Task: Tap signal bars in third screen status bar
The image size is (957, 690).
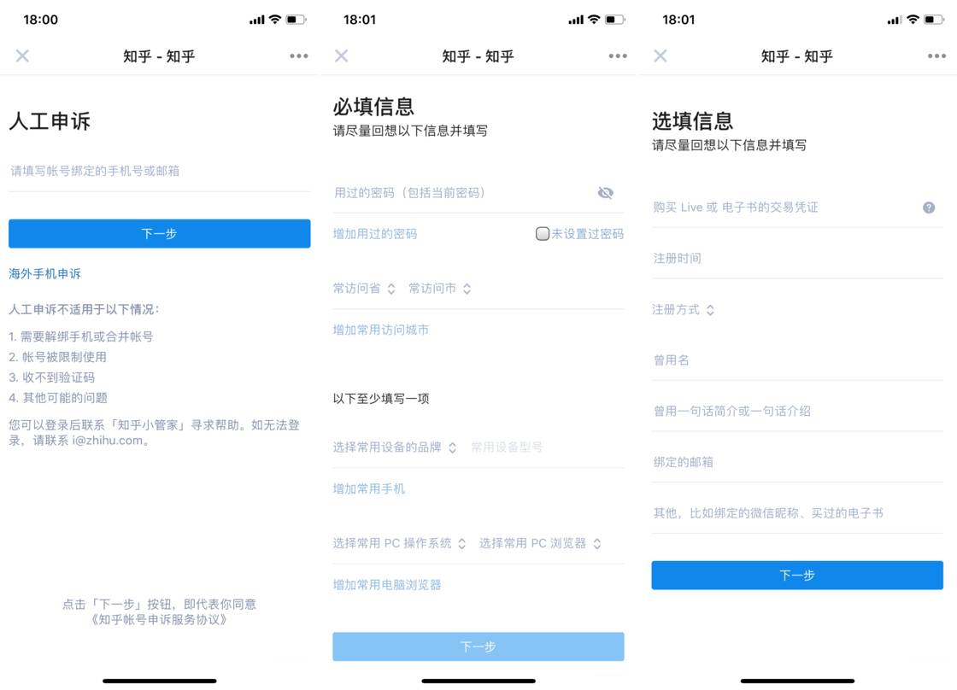Action: click(894, 20)
